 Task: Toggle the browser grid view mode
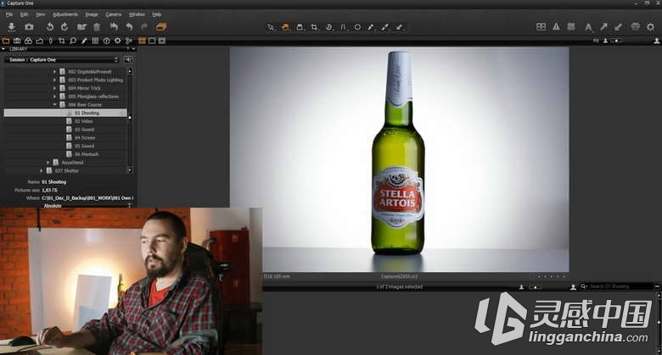[x=142, y=41]
